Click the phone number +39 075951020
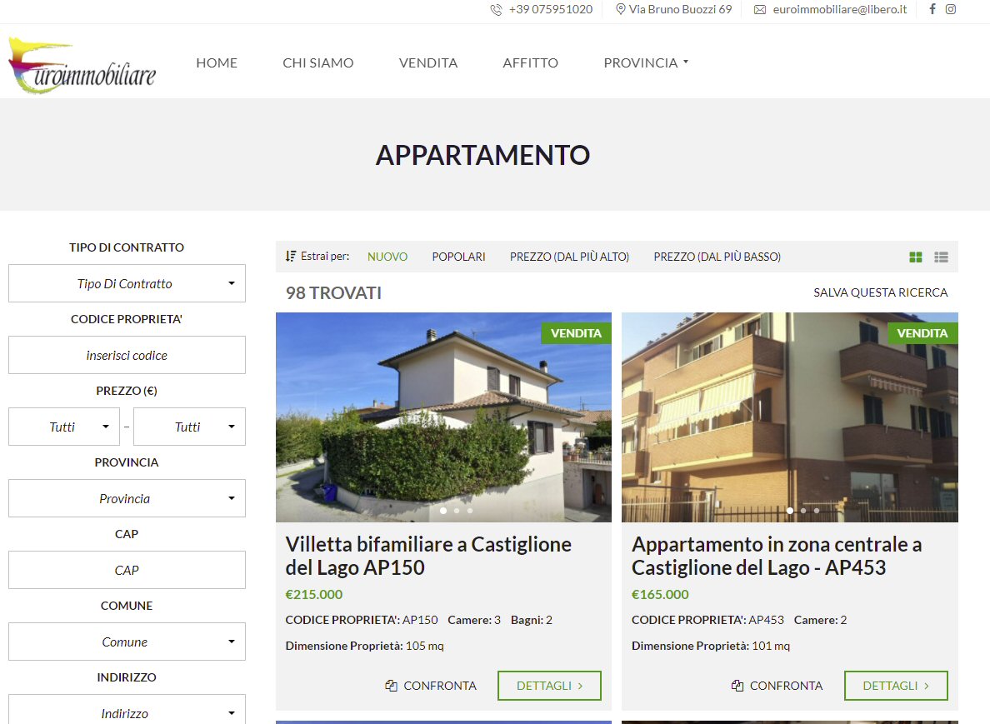The image size is (990, 724). pos(551,9)
